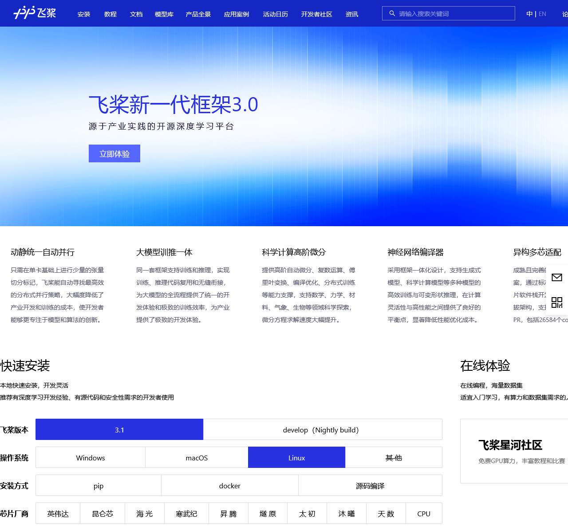568x530 pixels.
Task: Expand 产品全景 navigation menu
Action: tap(198, 14)
